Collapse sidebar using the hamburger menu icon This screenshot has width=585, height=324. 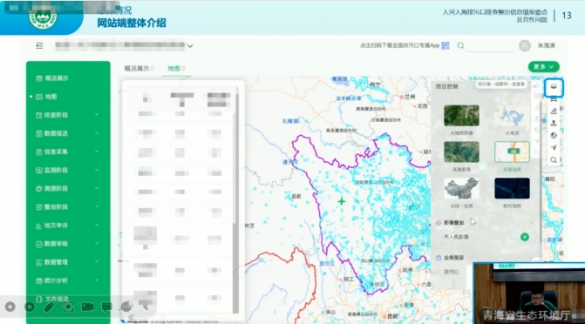pos(39,45)
